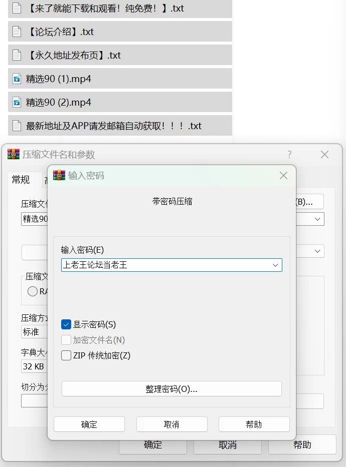Open the archive name dropdown behind the dialog

point(317,219)
